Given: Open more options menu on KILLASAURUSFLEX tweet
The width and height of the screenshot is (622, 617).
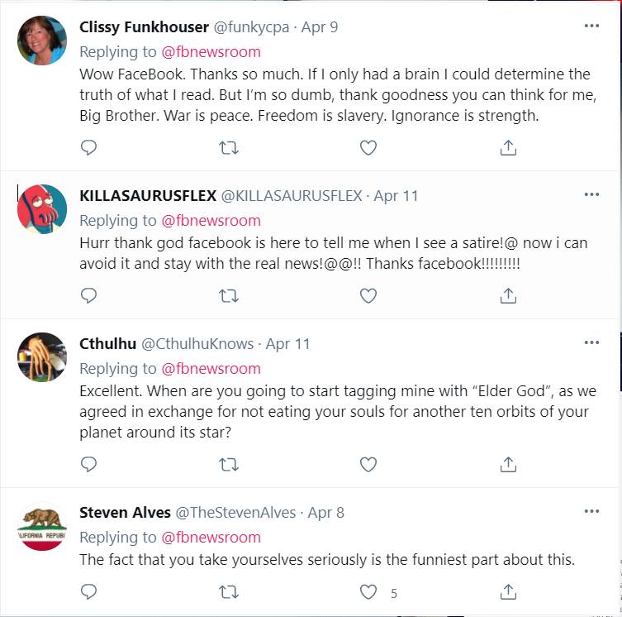Looking at the screenshot, I should click(x=591, y=195).
